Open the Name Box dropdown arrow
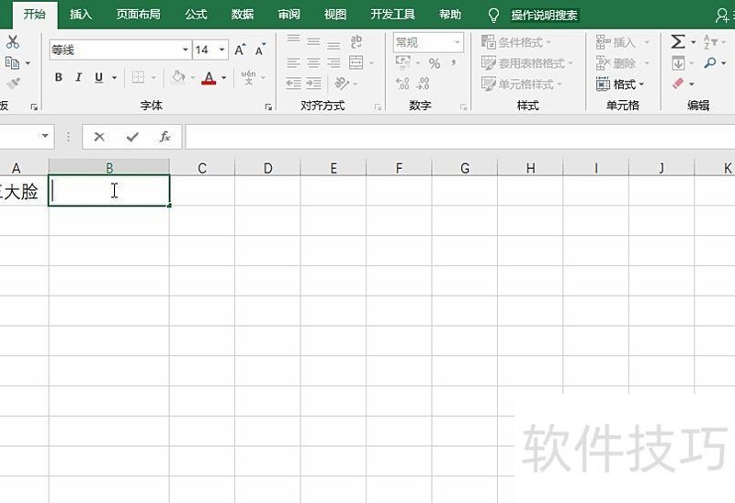The height and width of the screenshot is (503, 735). point(45,136)
